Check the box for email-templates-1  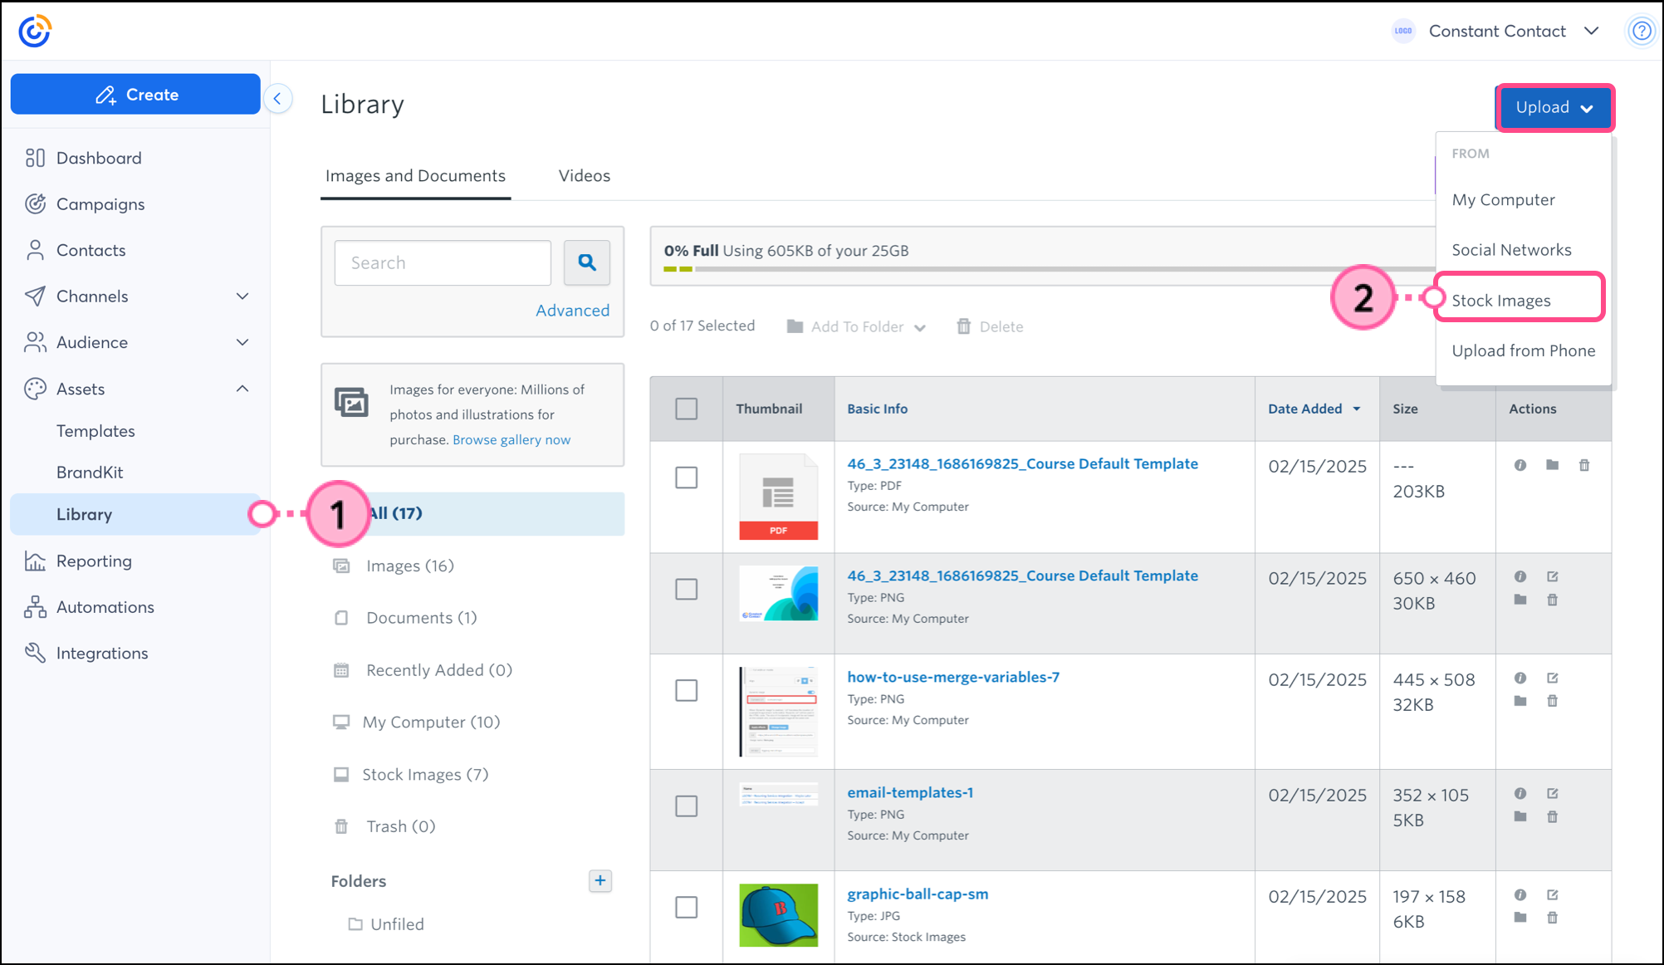(x=686, y=806)
